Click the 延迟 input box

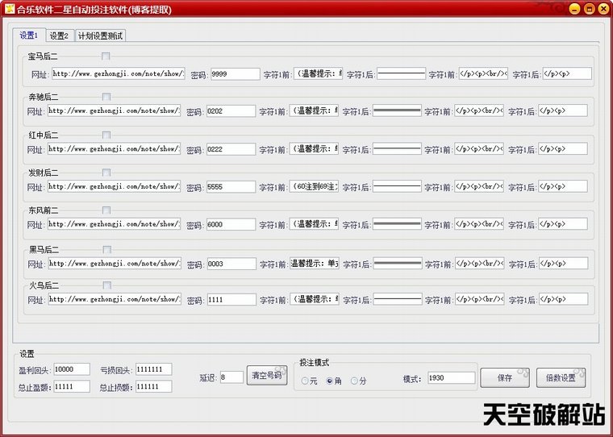click(x=231, y=377)
